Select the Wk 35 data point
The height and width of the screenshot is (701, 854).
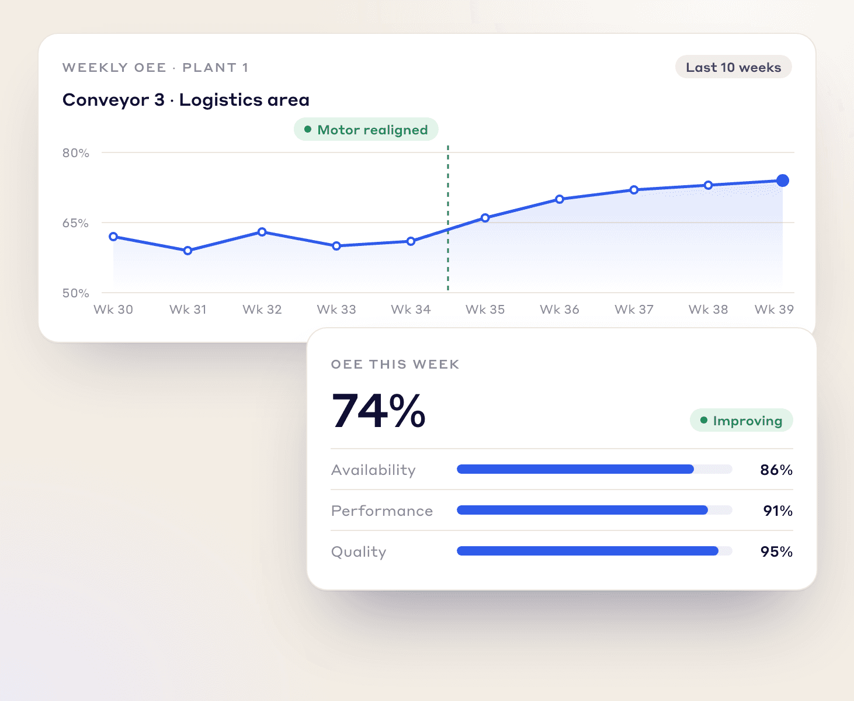(485, 218)
